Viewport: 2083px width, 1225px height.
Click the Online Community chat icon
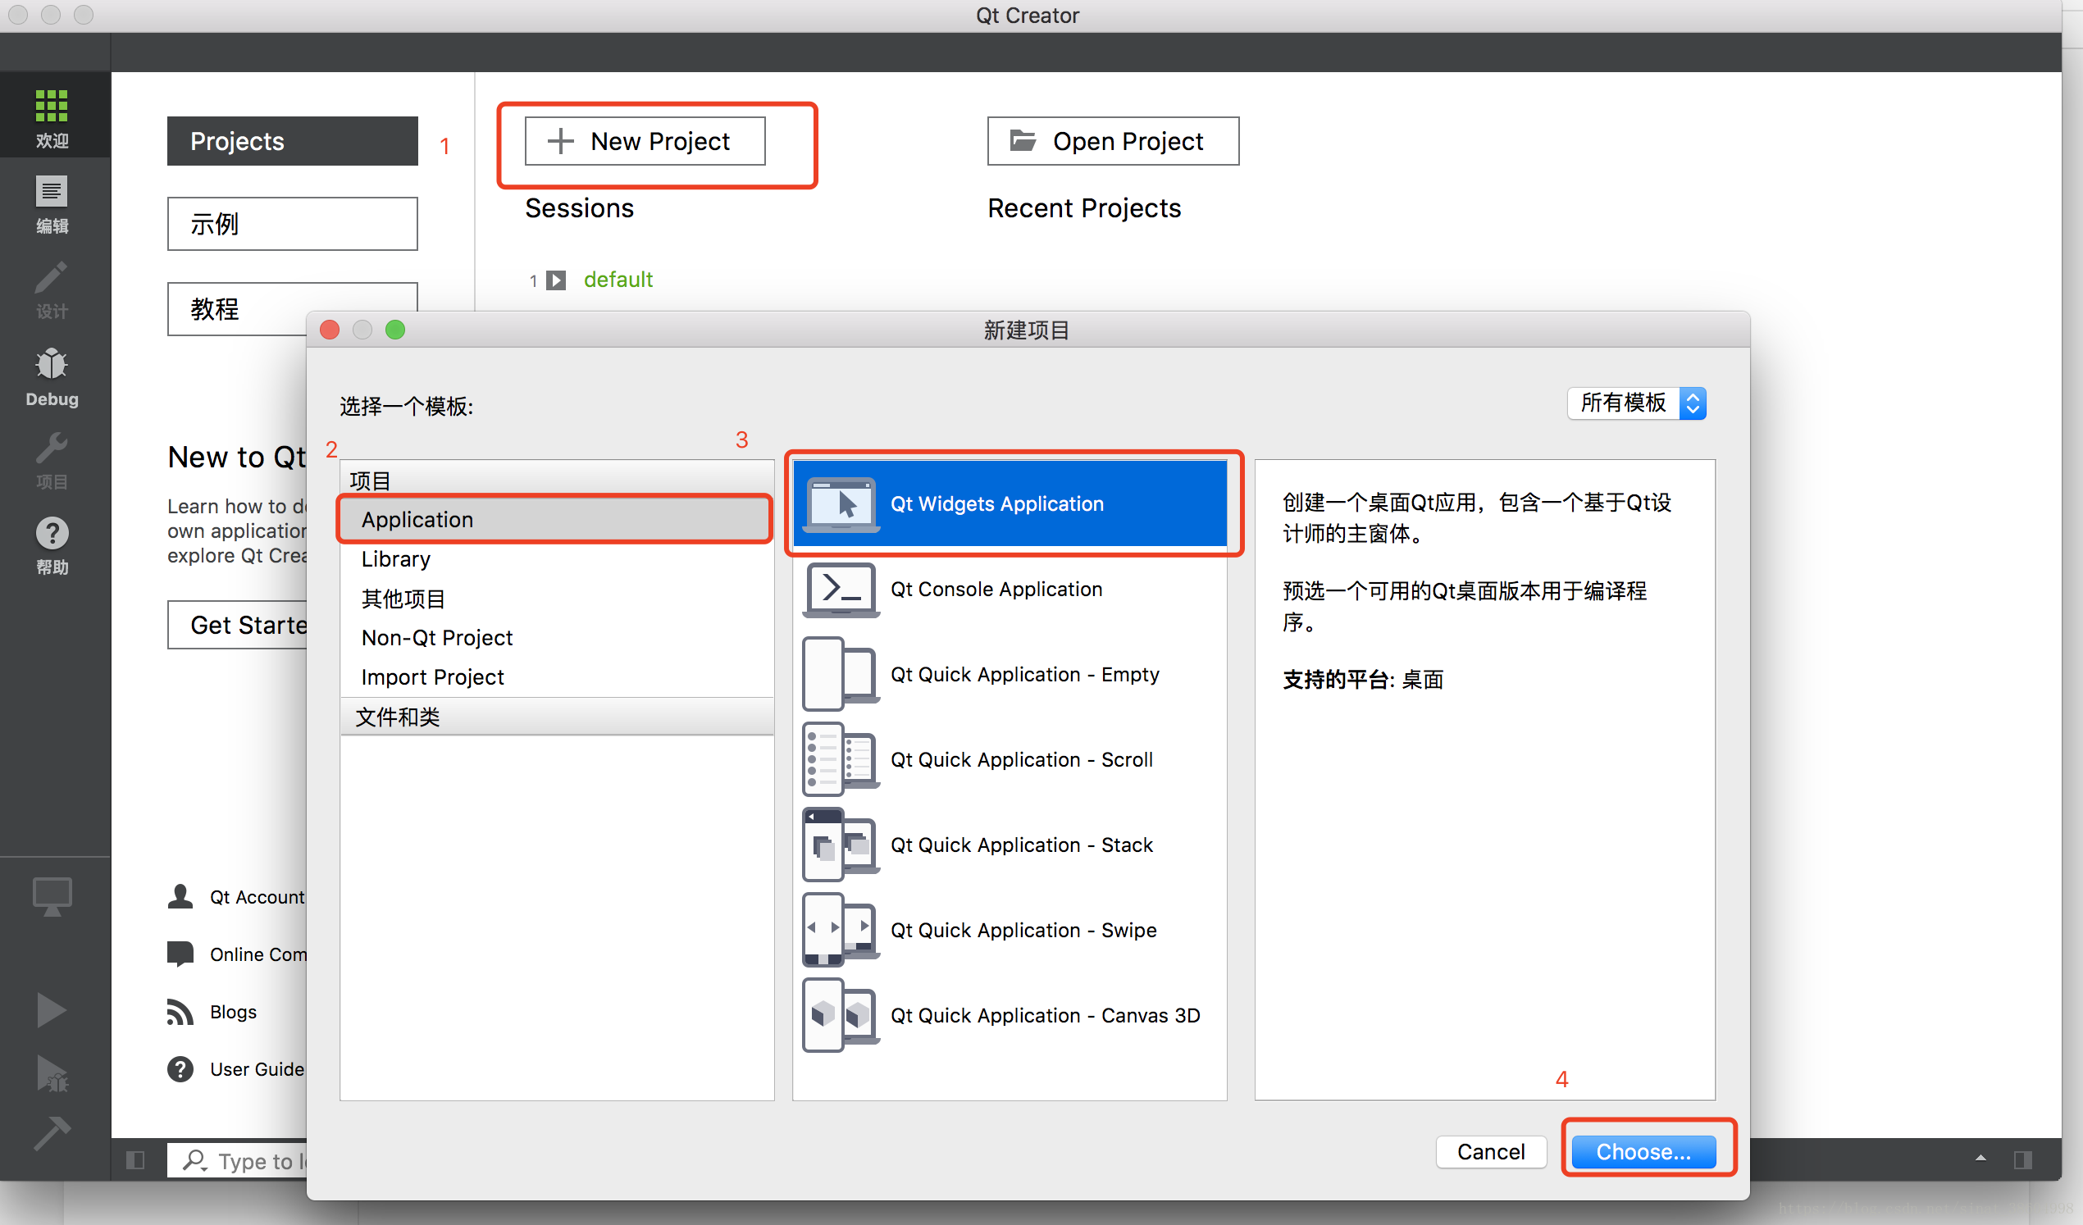(180, 954)
